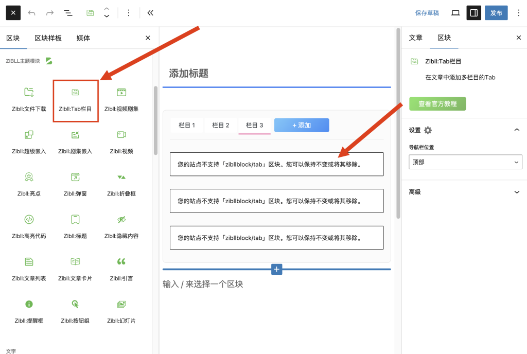Insert the Zibll:弹窗 block
This screenshot has width=527, height=354.
click(75, 185)
